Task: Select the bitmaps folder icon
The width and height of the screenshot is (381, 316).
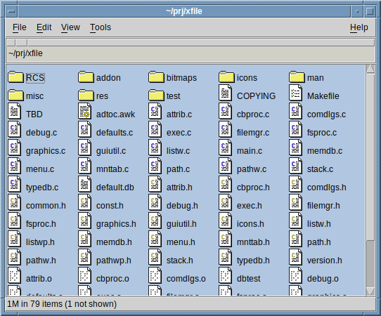Action: point(156,77)
